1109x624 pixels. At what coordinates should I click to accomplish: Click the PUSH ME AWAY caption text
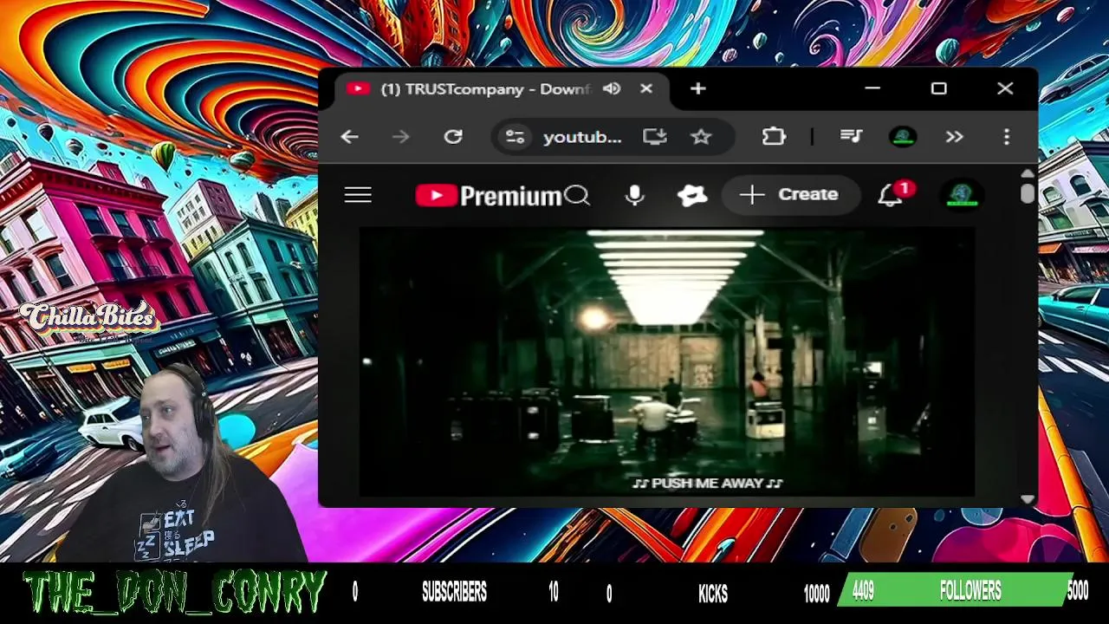[708, 484]
